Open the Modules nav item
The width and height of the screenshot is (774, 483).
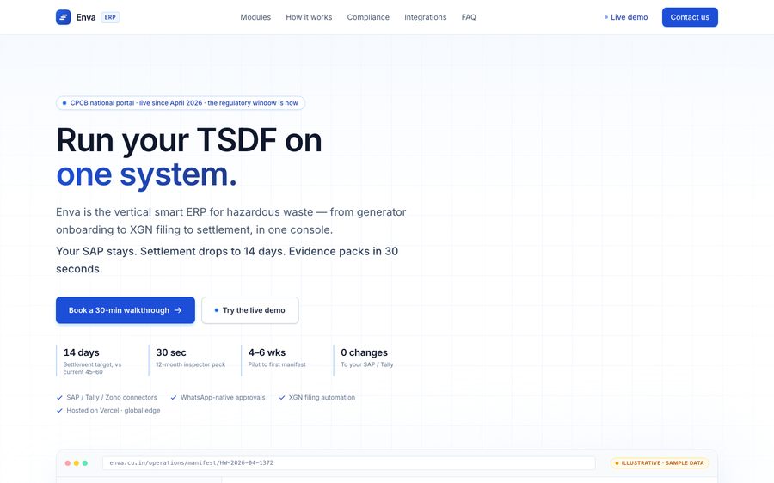tap(255, 17)
